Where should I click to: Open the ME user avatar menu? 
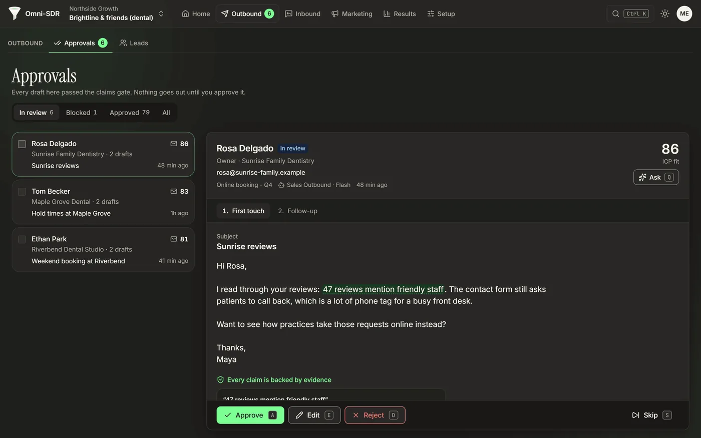click(684, 14)
